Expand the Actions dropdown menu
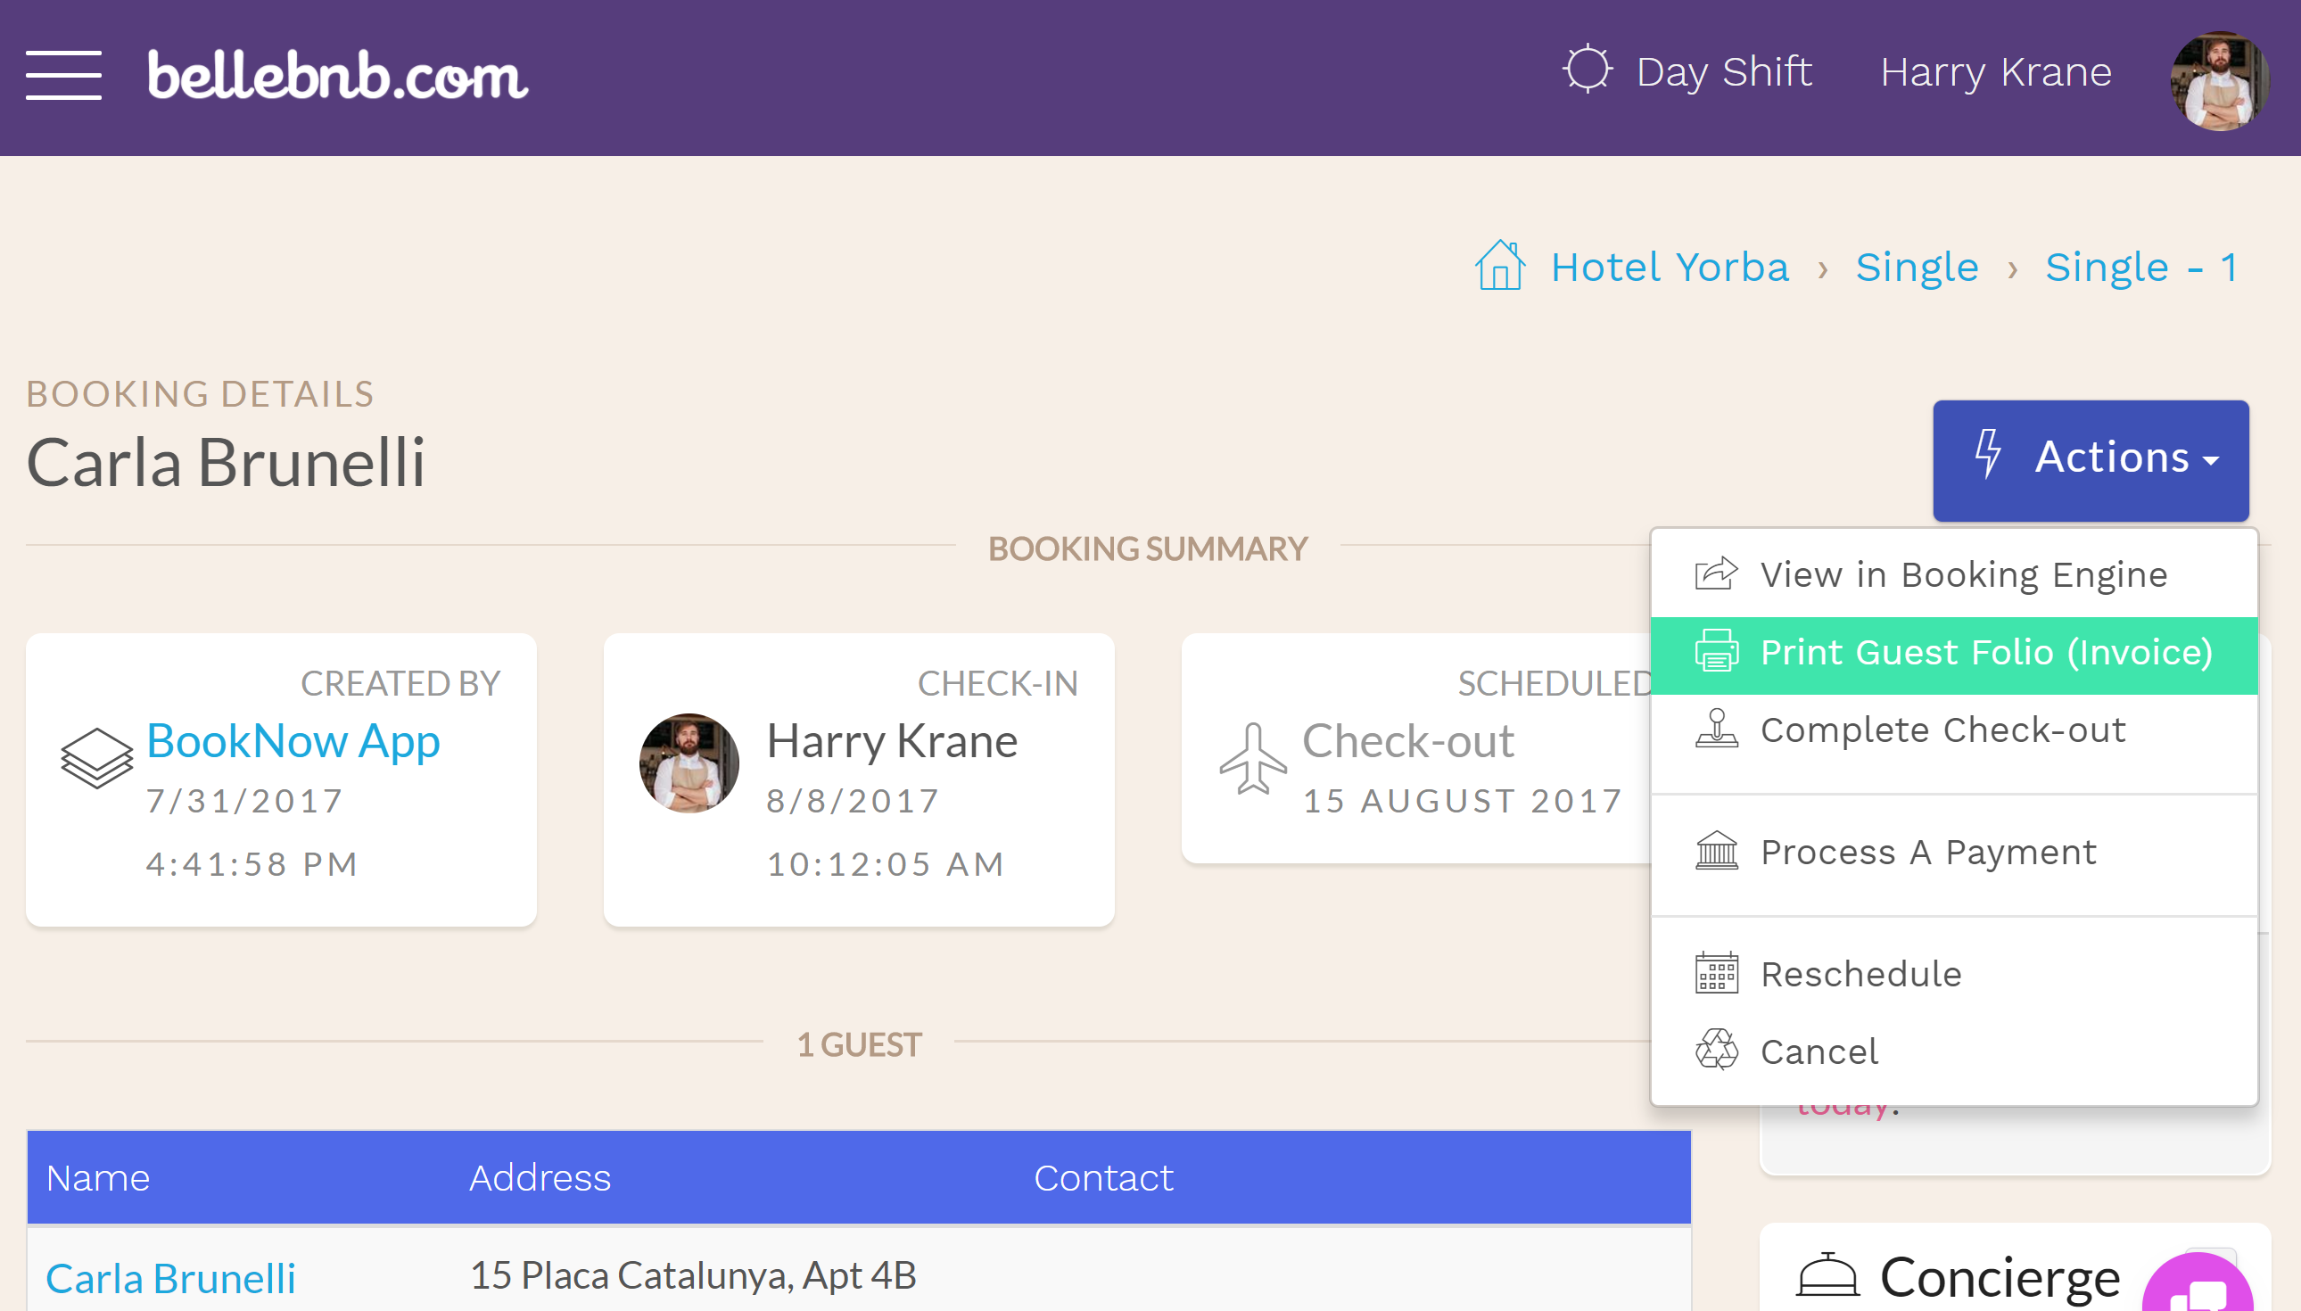This screenshot has height=1311, width=2301. click(2090, 458)
